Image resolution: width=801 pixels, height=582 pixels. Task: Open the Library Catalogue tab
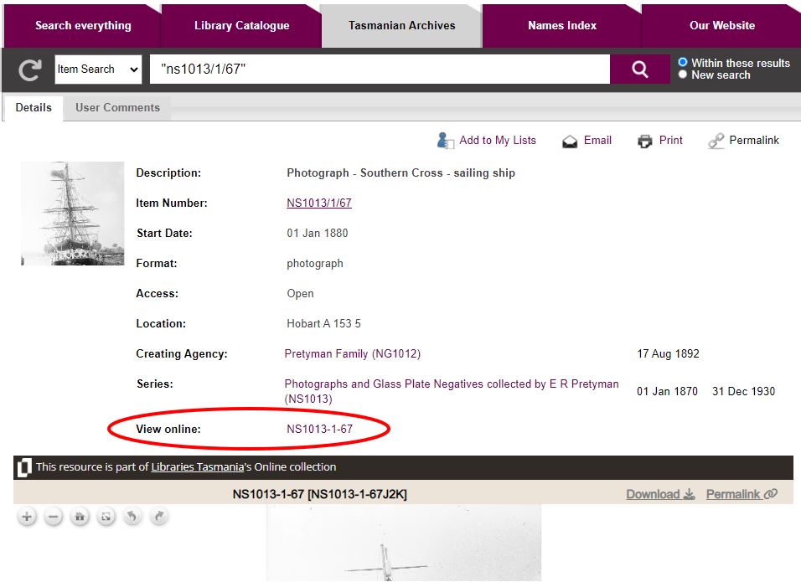tap(241, 26)
